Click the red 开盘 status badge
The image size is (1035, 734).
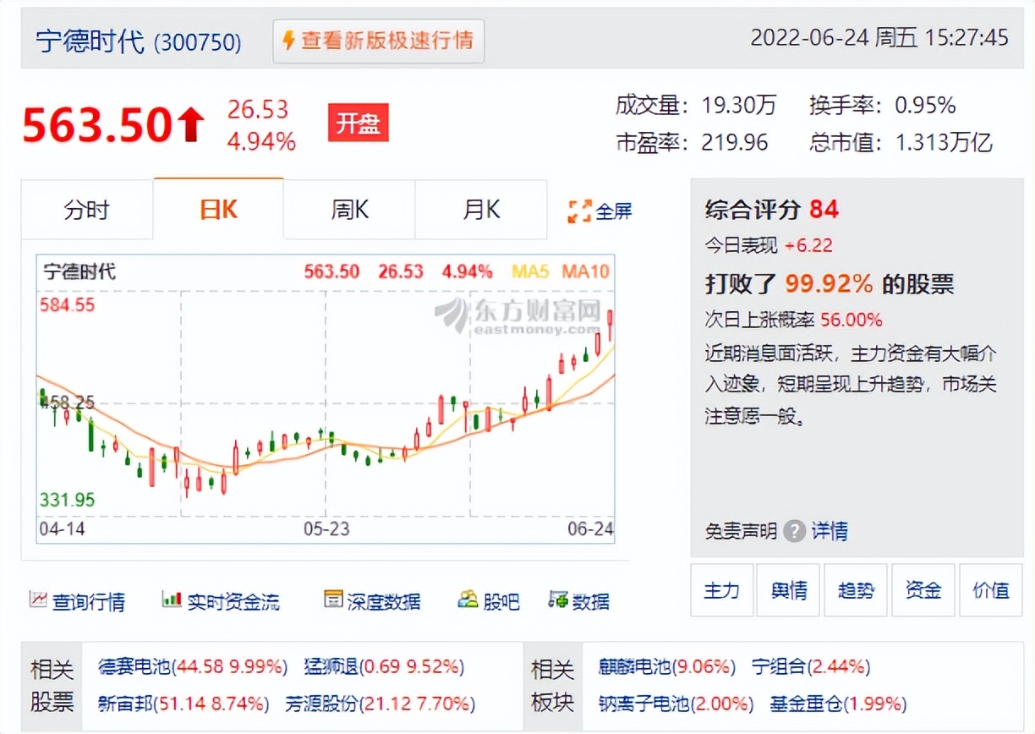click(357, 123)
